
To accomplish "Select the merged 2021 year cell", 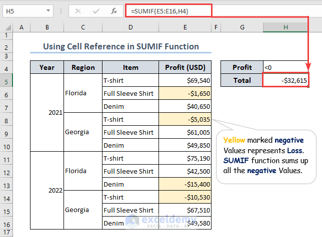I will pos(47,113).
